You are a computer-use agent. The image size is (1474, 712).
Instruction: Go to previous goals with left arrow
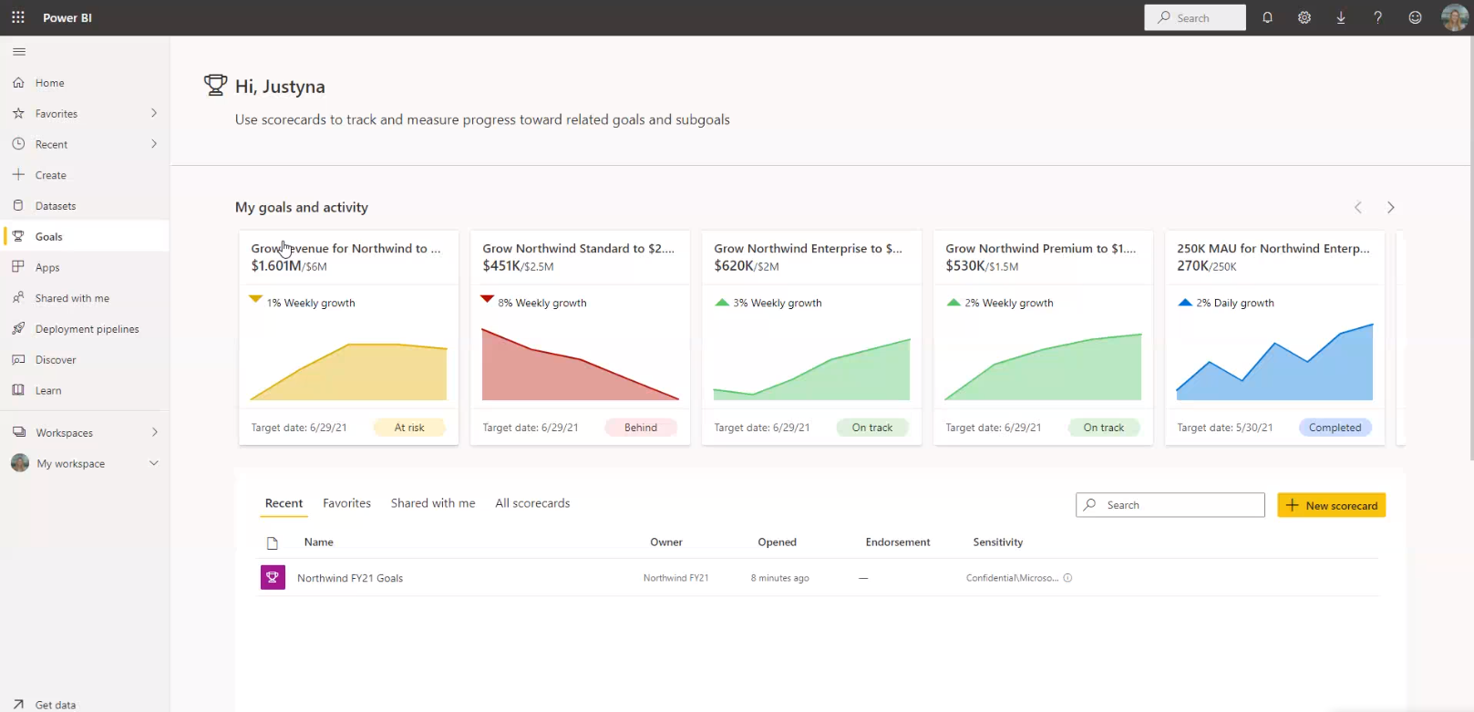click(x=1358, y=208)
